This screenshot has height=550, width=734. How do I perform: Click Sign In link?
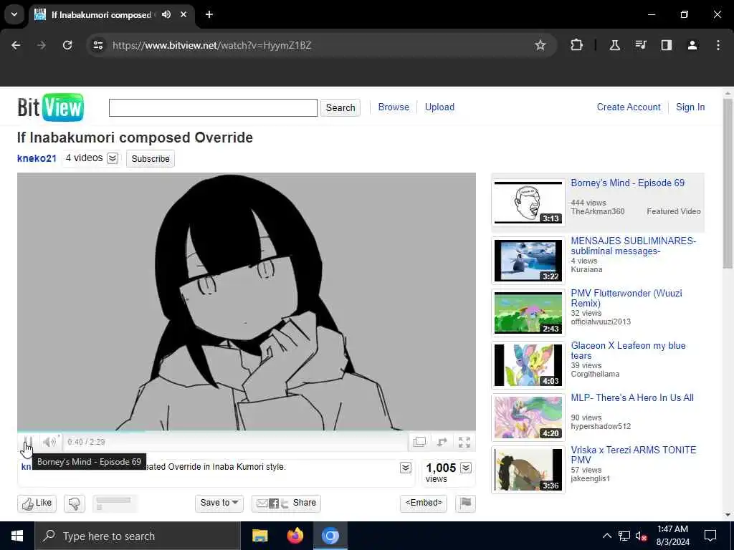[690, 107]
